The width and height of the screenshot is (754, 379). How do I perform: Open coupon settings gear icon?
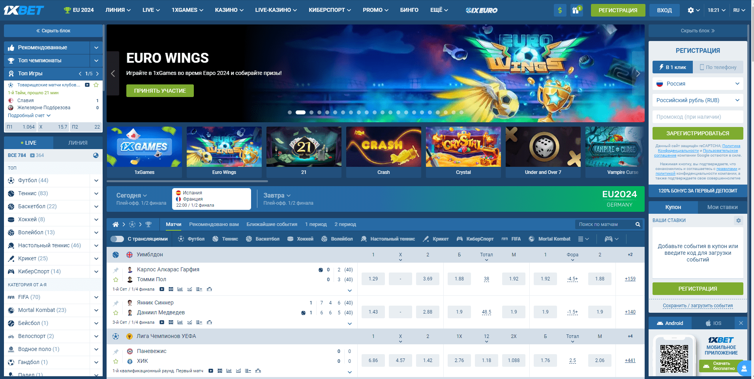click(x=739, y=220)
